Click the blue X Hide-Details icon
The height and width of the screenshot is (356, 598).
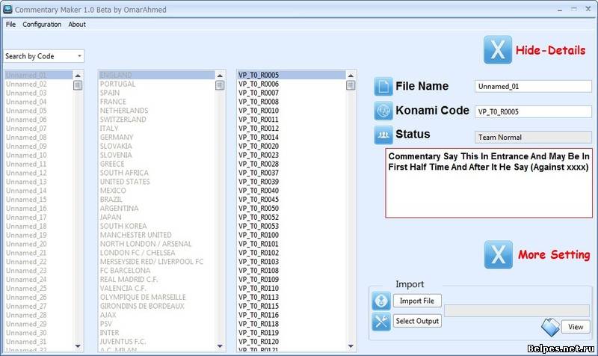(x=498, y=49)
